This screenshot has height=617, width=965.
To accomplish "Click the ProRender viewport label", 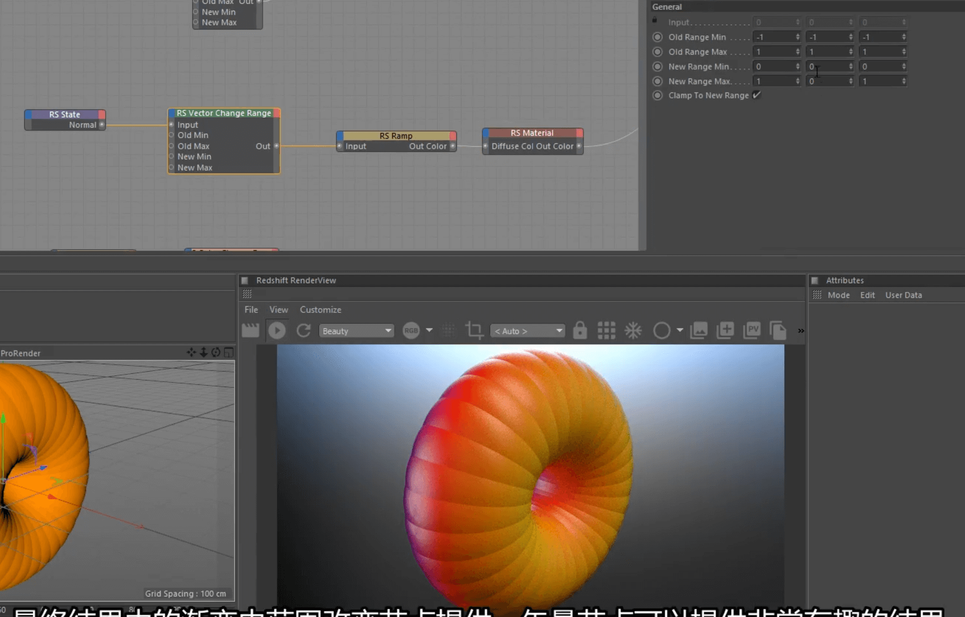I will click(20, 353).
